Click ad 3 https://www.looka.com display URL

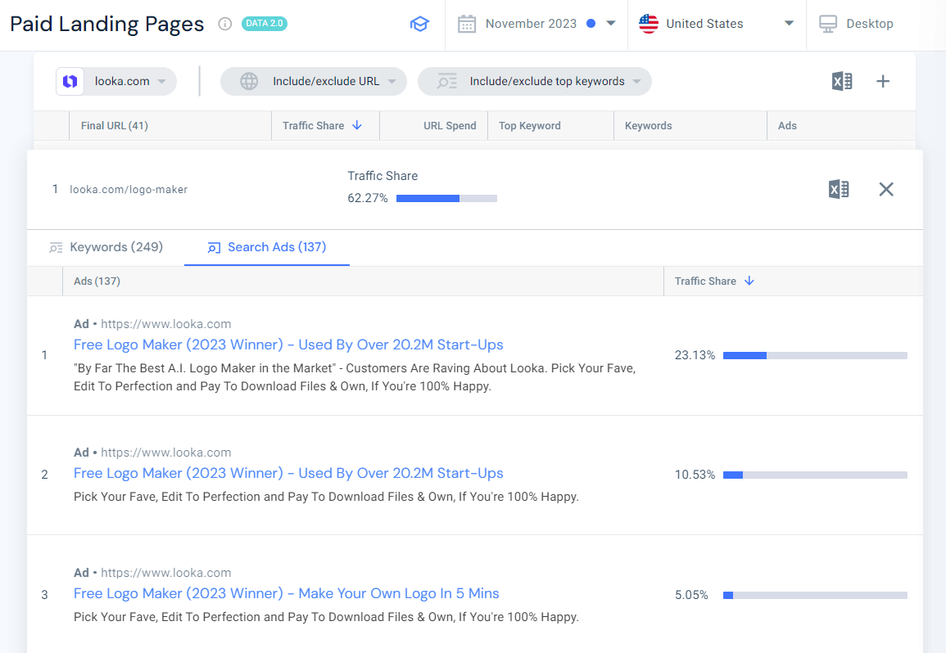(x=166, y=573)
